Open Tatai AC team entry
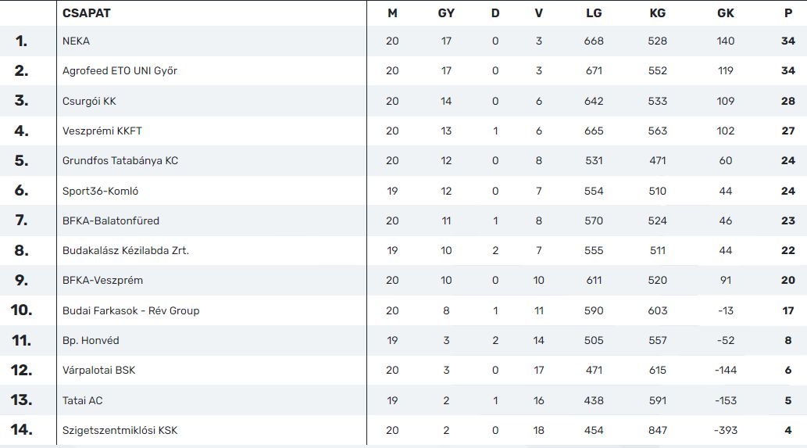The height and width of the screenshot is (448, 807). tap(82, 400)
